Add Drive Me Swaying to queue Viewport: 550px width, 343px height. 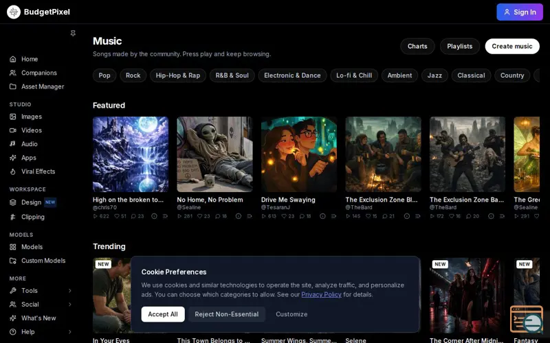[333, 216]
